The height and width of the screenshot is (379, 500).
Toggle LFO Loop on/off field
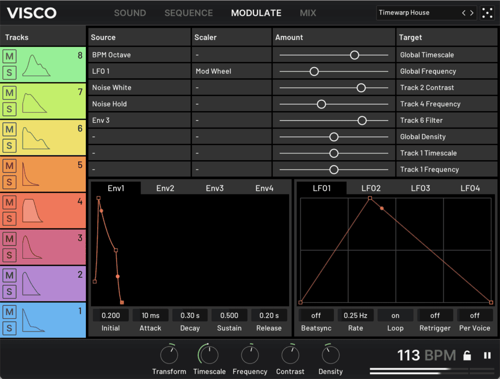[395, 315]
